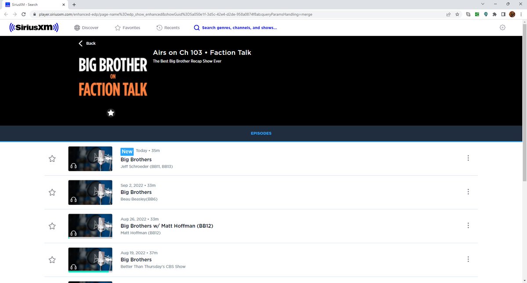Open more options for Matt Hoffman episode

(468, 226)
